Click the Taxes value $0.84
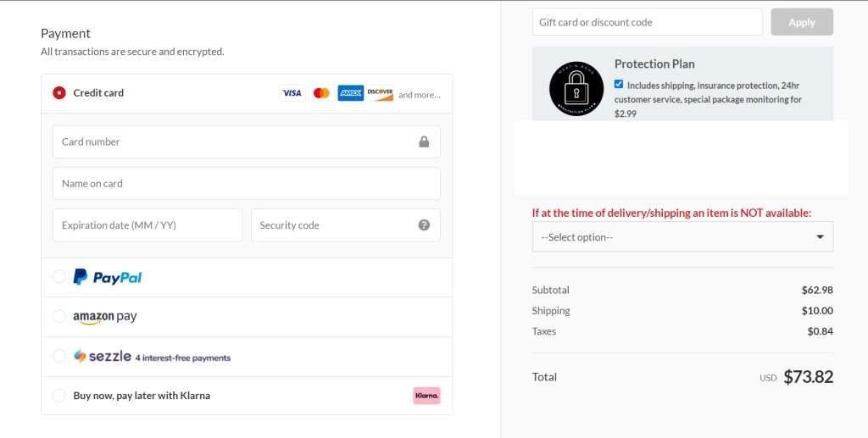 pos(820,331)
